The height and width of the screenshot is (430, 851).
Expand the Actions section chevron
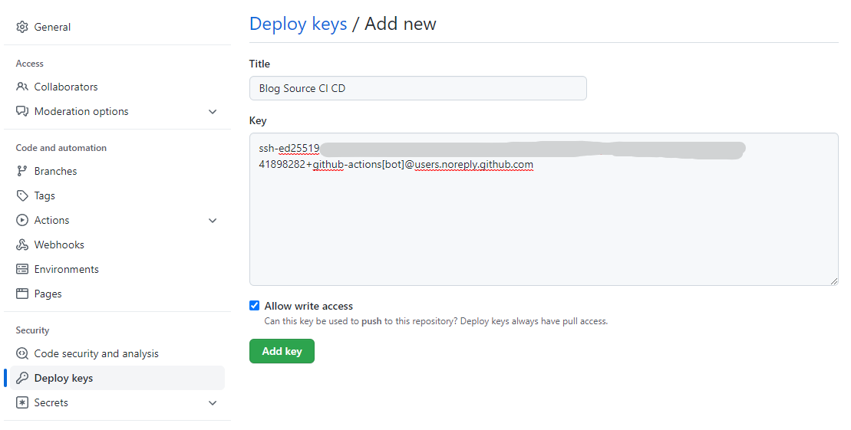pos(213,221)
